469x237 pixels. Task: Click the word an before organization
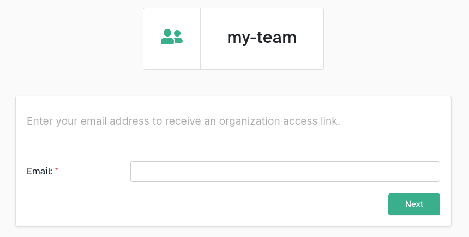[x=211, y=122]
